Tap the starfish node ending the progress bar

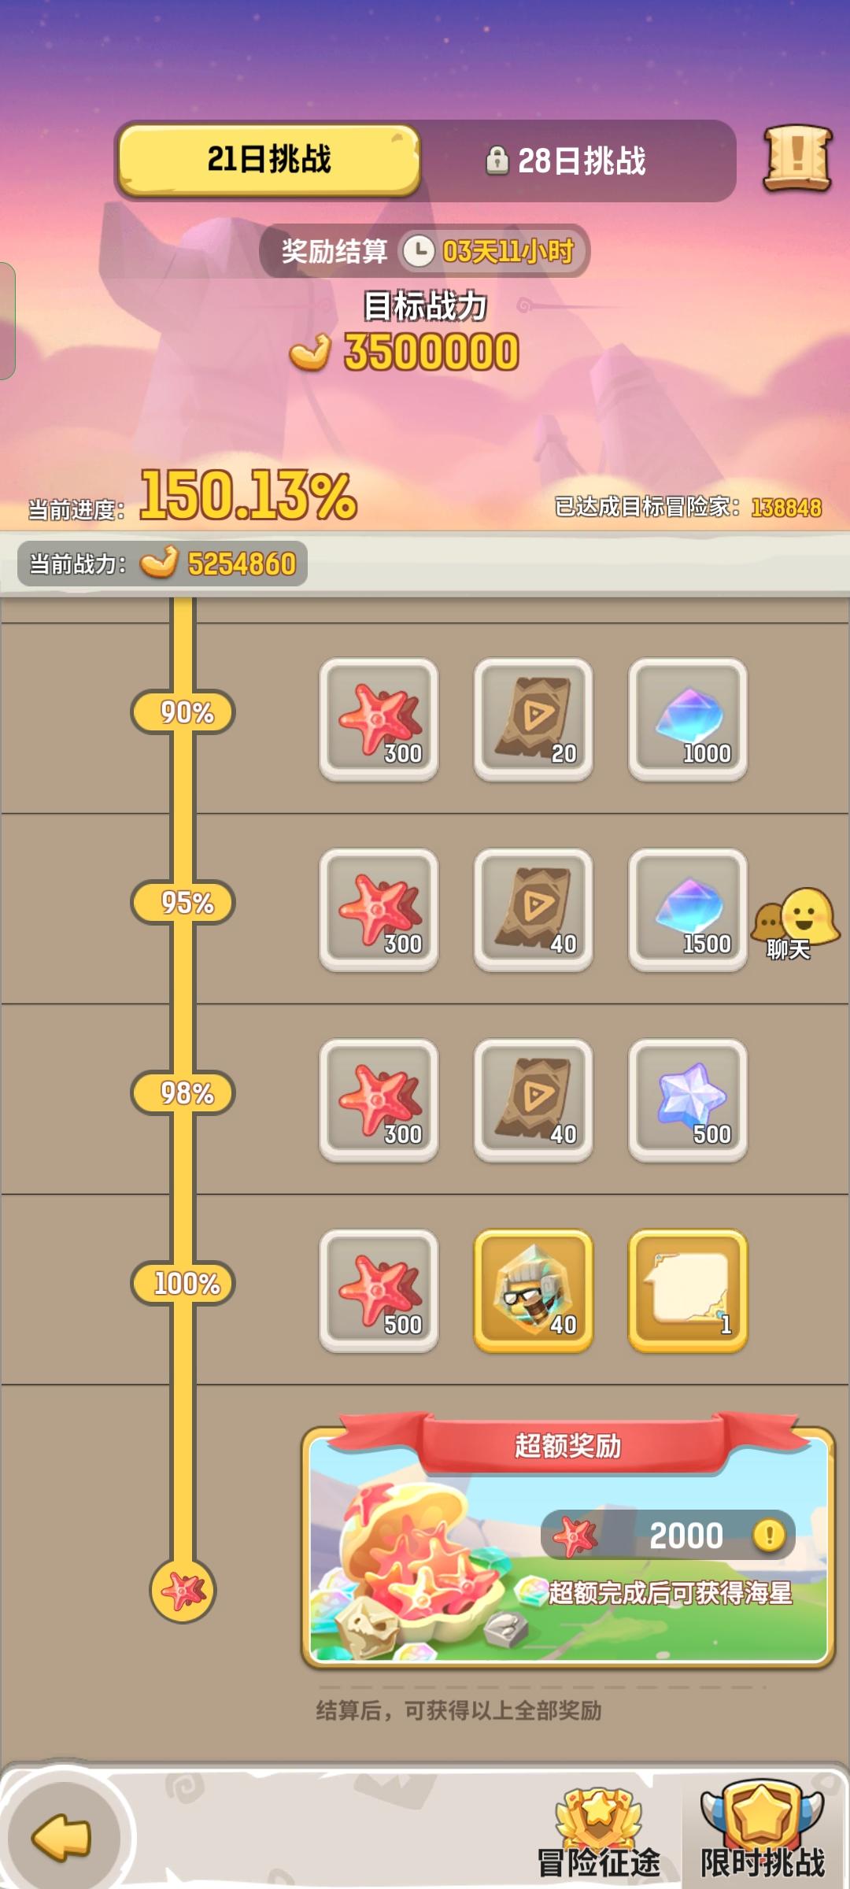(183, 1591)
